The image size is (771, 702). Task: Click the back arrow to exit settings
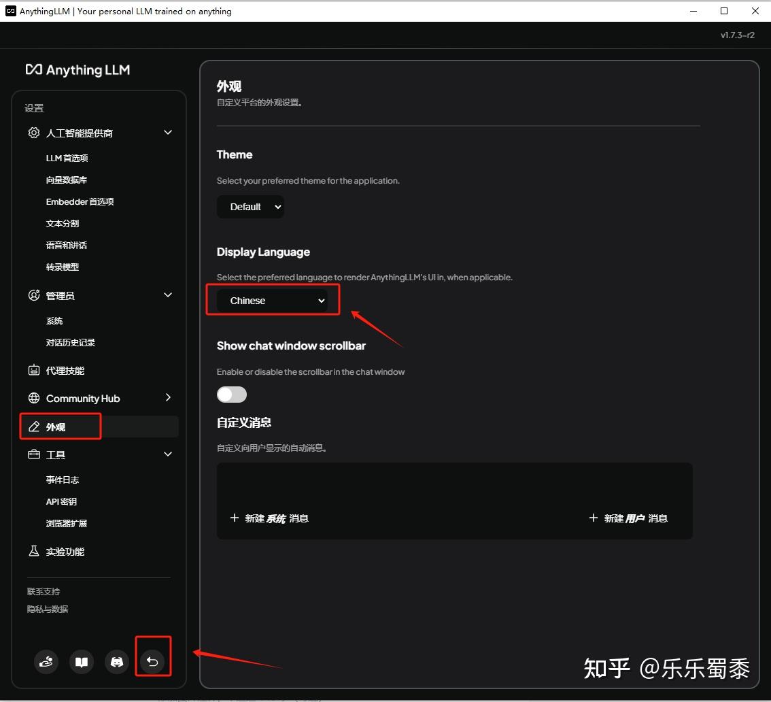[152, 662]
